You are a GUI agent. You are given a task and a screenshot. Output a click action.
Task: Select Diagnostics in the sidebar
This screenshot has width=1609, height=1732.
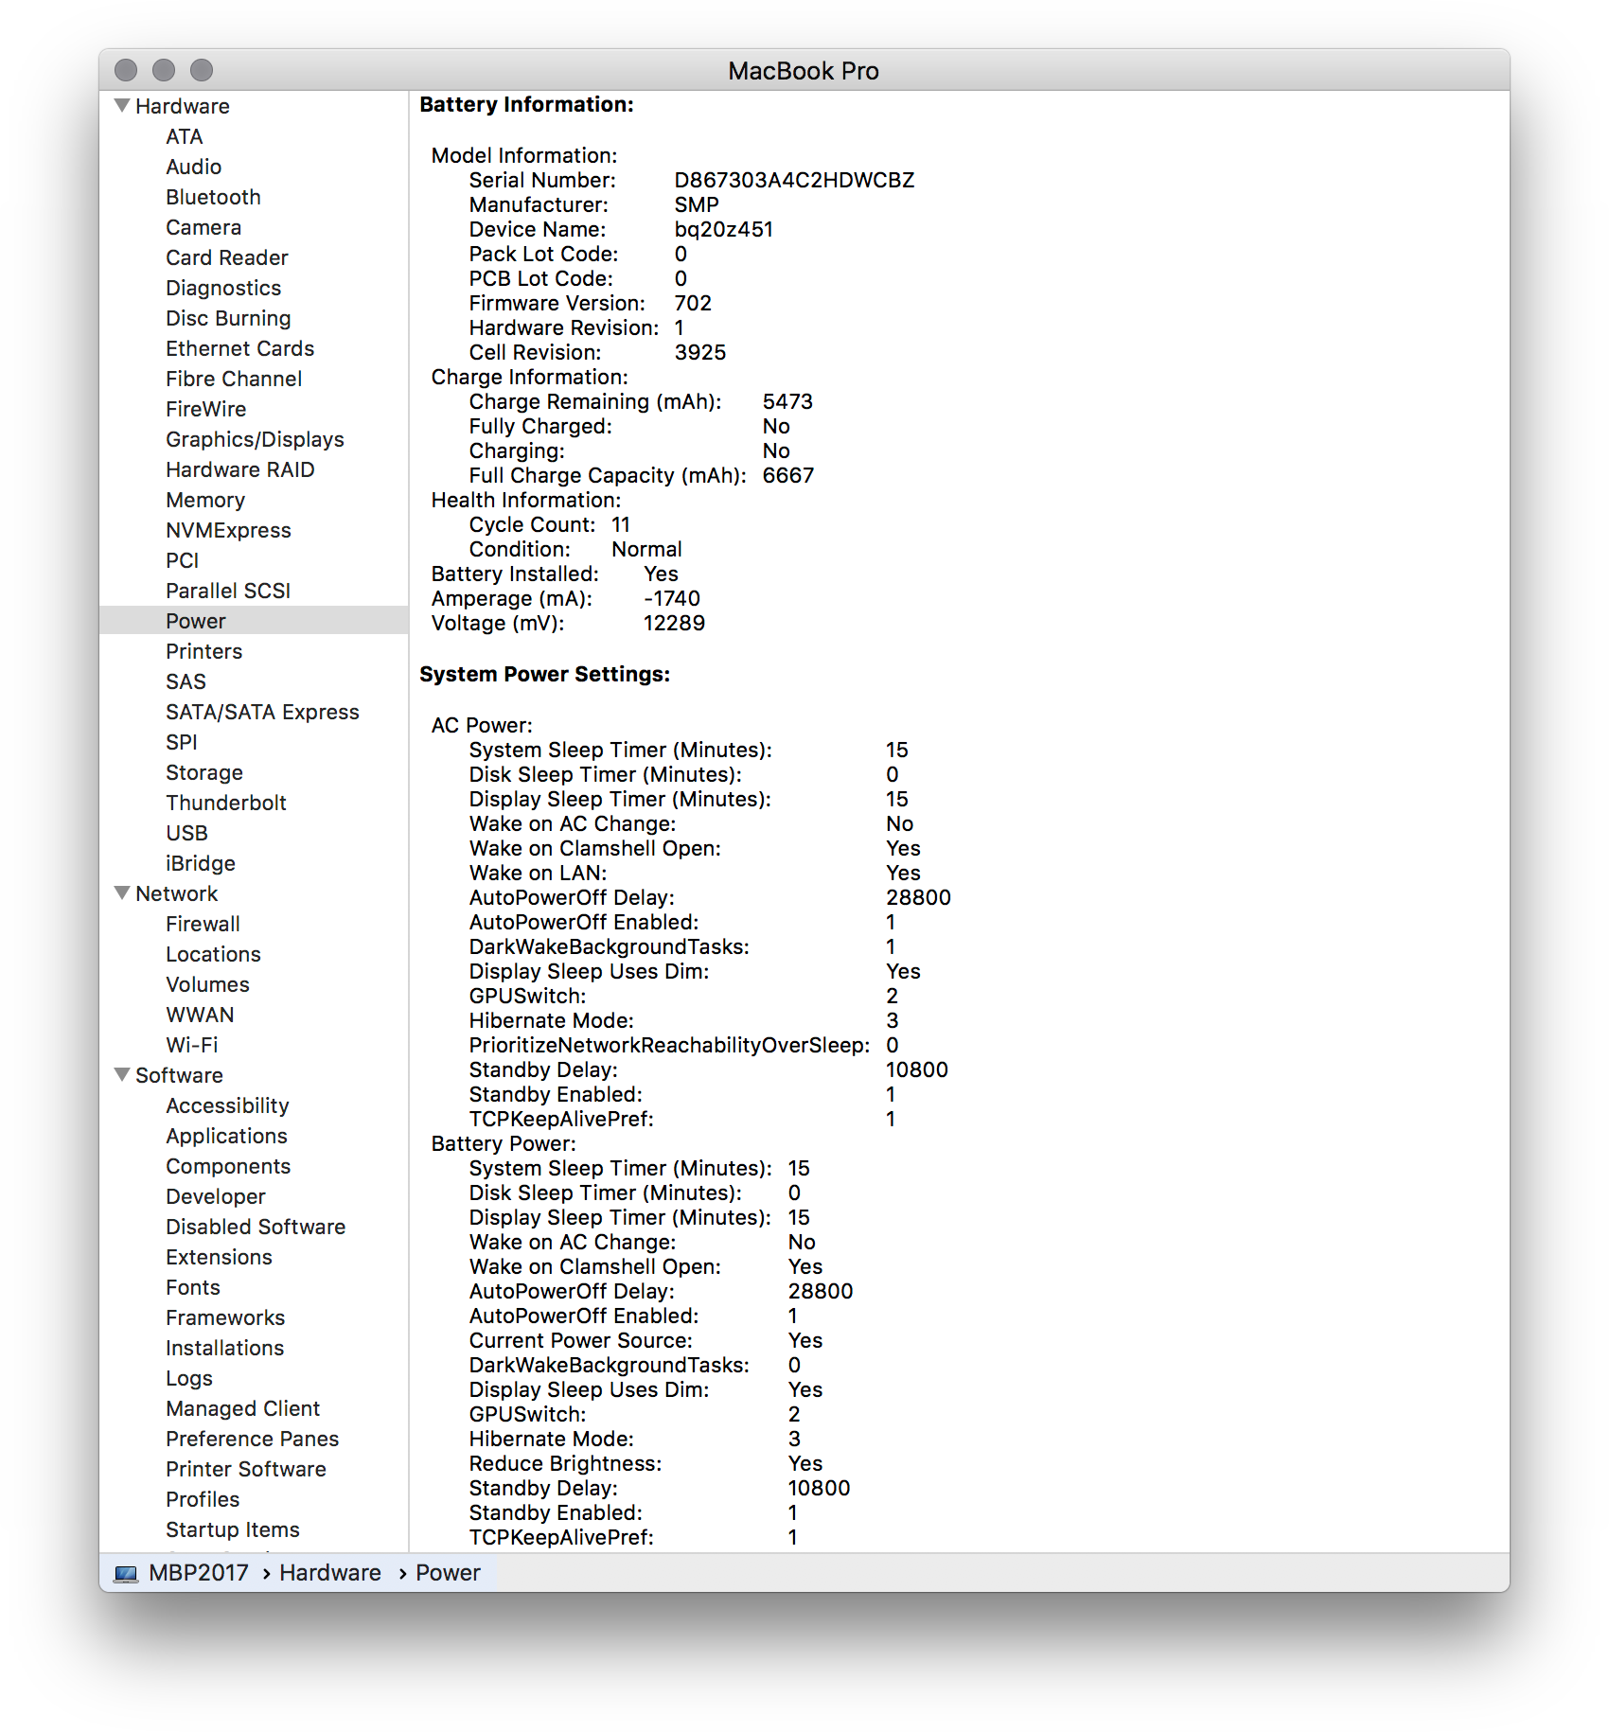(223, 288)
